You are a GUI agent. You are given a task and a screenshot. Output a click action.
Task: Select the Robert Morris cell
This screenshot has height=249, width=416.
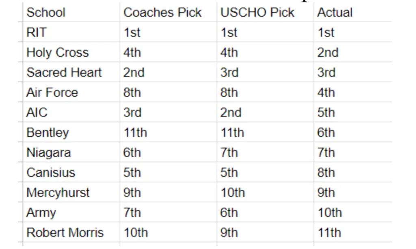[x=71, y=232]
